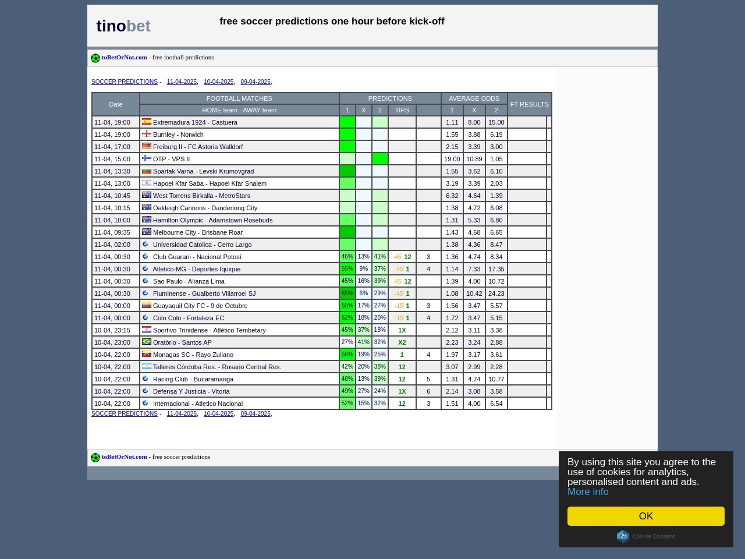Click the Monagas SC - Rayo Zuliano match name
Viewport: 745px width, 559px height.
pos(193,355)
